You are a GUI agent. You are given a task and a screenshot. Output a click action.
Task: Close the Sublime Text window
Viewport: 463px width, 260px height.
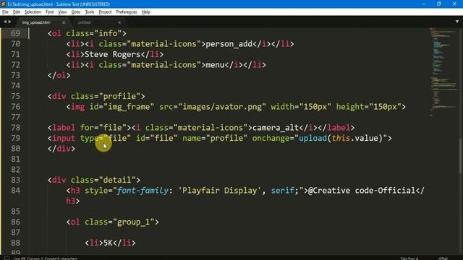(x=454, y=4)
